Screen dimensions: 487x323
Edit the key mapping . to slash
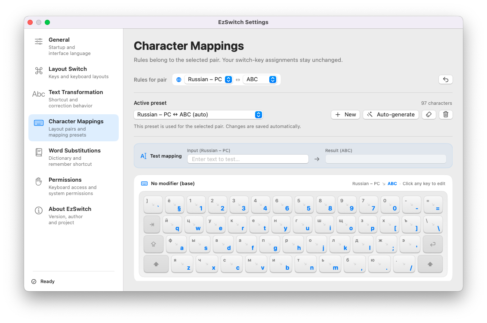pos(404,264)
